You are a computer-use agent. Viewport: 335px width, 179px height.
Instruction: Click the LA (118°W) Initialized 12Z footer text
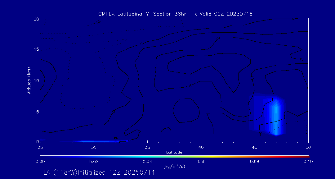click(x=99, y=173)
